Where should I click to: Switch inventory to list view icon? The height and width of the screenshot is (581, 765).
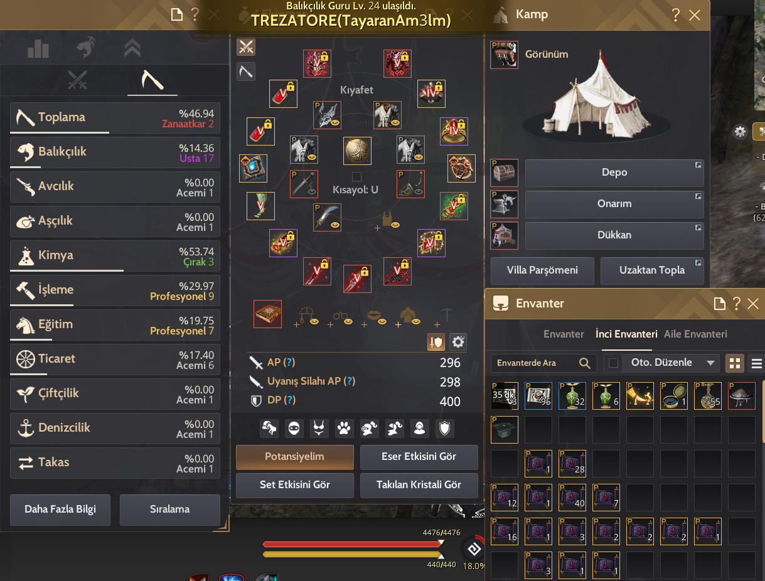pyautogui.click(x=757, y=363)
